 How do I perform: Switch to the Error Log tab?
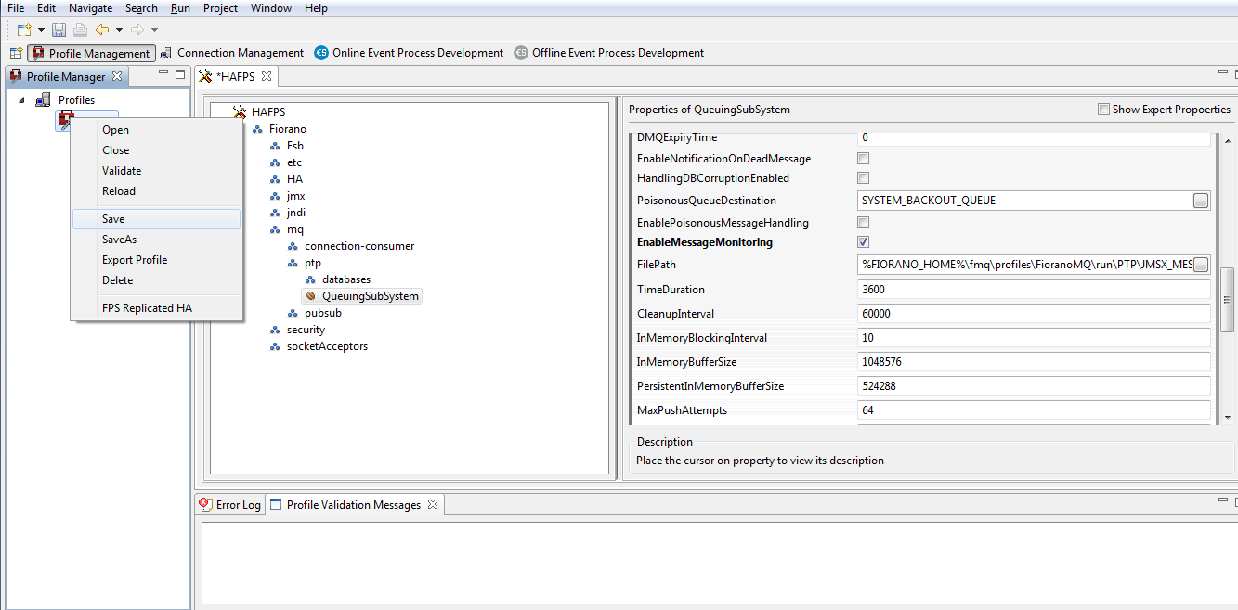click(x=230, y=505)
